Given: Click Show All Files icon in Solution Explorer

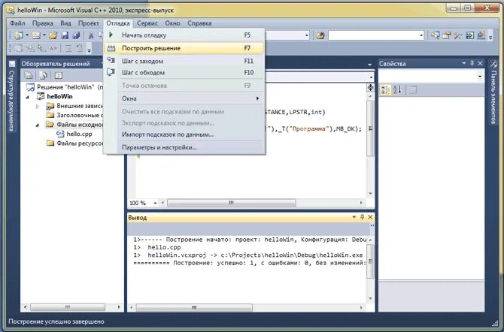Looking at the screenshot, I should pyautogui.click(x=44, y=75).
